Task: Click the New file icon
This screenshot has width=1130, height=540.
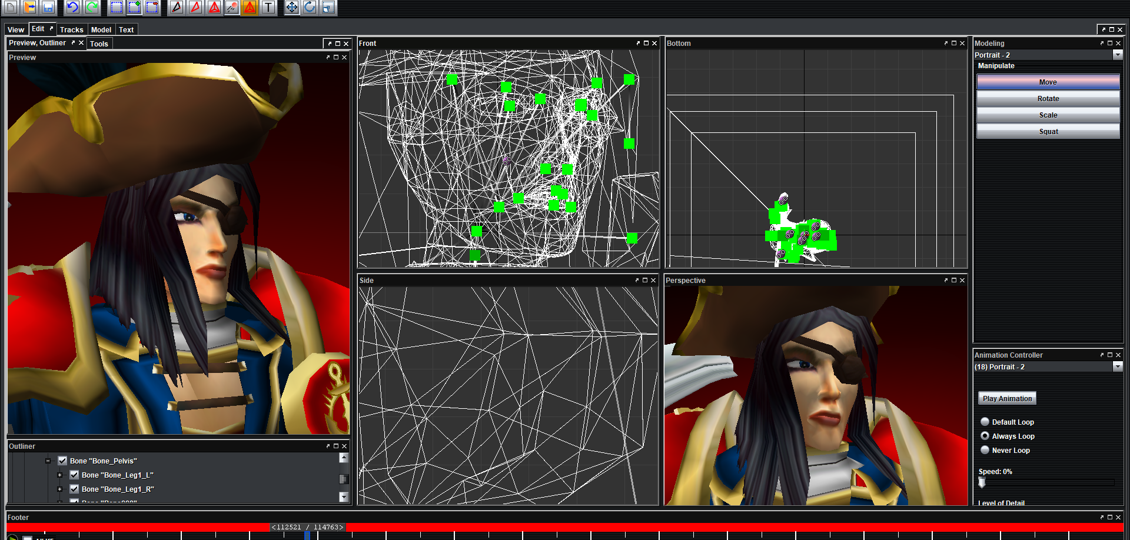Action: pyautogui.click(x=11, y=7)
